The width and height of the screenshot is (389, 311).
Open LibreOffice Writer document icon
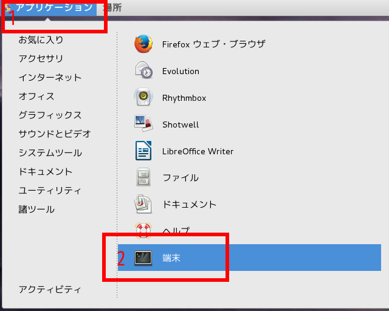[143, 151]
